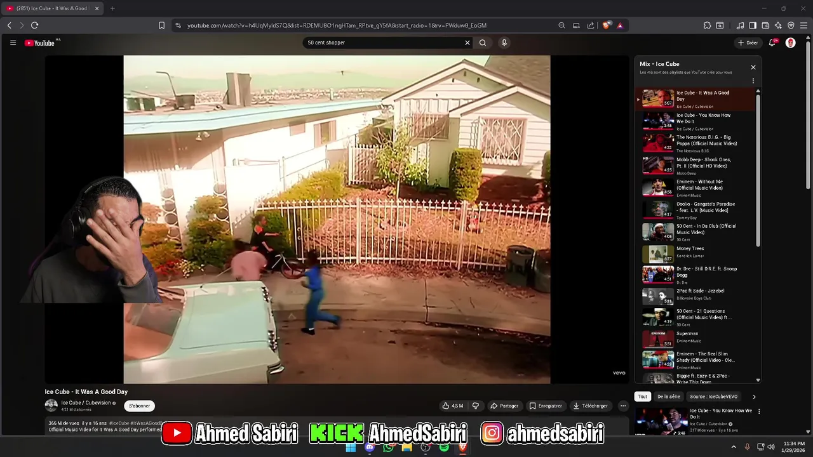The height and width of the screenshot is (457, 813).
Task: Open the taskbar volume control
Action: (771, 447)
